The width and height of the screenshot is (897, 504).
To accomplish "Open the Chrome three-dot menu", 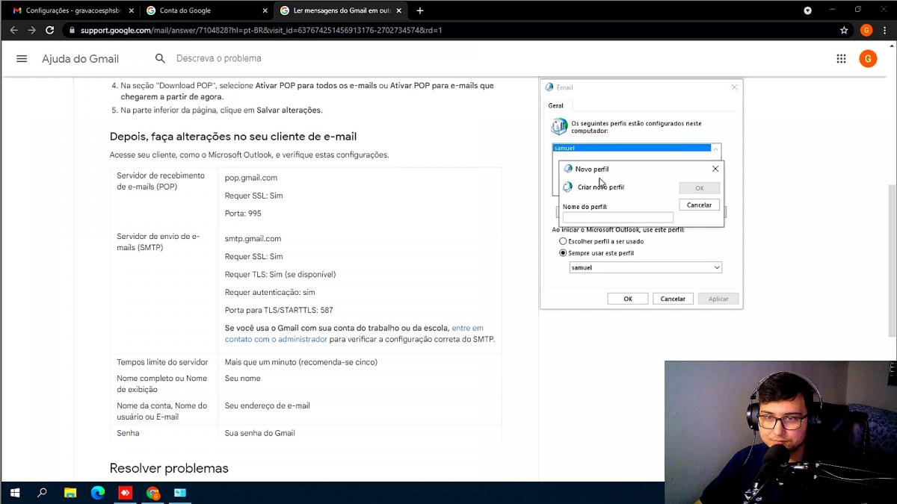I will [885, 30].
